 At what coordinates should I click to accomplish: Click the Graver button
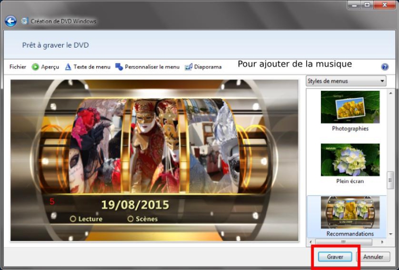(335, 257)
